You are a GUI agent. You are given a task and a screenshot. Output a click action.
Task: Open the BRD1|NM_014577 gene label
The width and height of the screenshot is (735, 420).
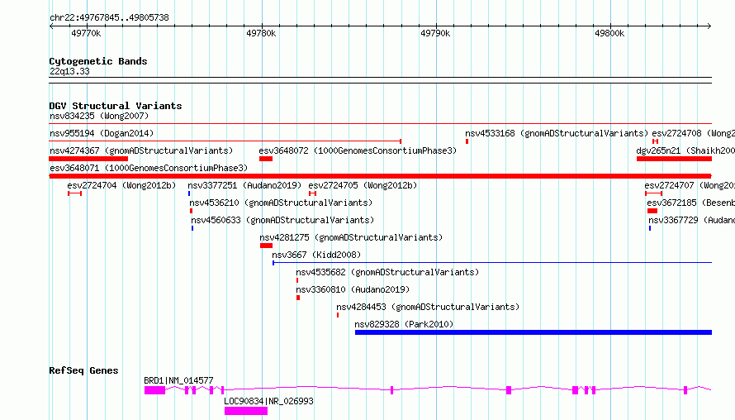(178, 380)
